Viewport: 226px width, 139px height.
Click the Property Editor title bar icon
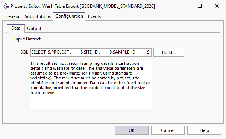click(6, 6)
